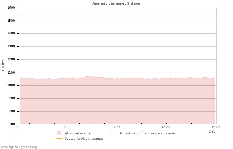Toggle the Aktiiviset asemat legend label
233x149 pixels.
coord(78,133)
